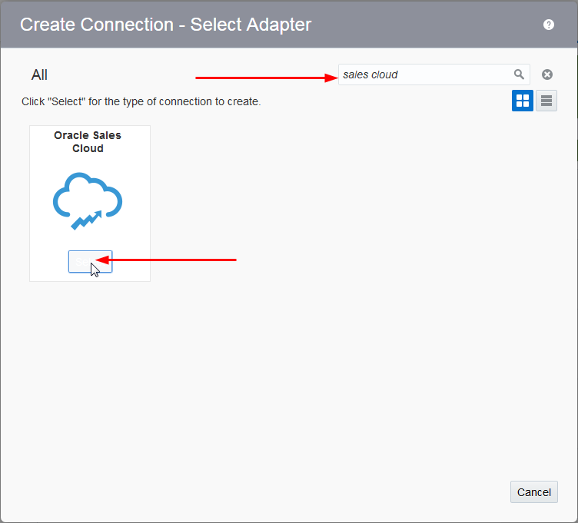The width and height of the screenshot is (578, 523).
Task: Switch to grid view of adapters
Action: [x=523, y=101]
